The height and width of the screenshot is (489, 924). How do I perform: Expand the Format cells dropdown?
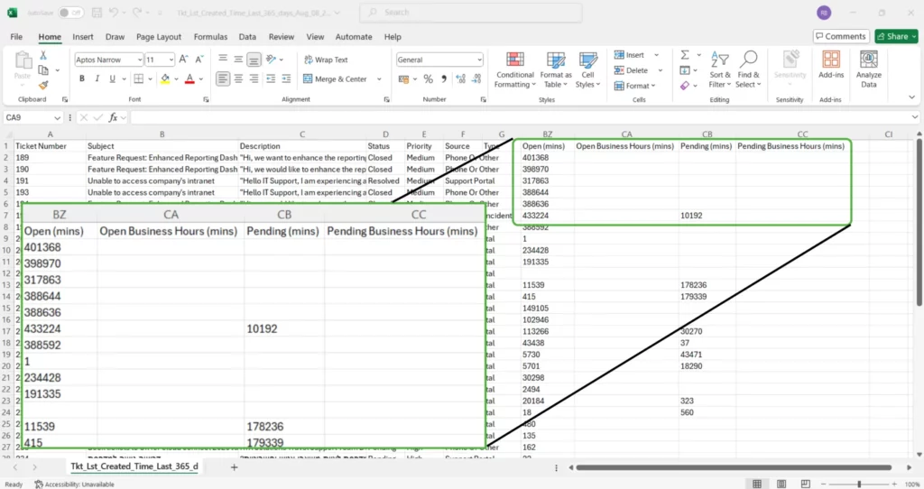653,86
